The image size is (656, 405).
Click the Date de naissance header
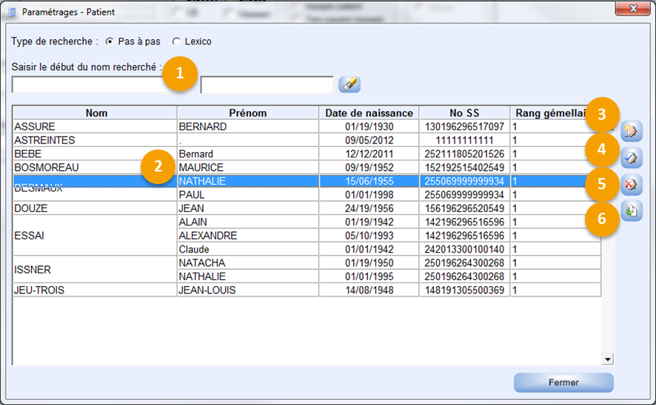pos(369,113)
